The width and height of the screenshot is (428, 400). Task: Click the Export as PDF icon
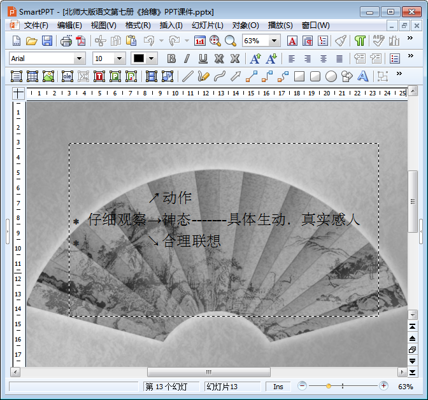click(81, 41)
